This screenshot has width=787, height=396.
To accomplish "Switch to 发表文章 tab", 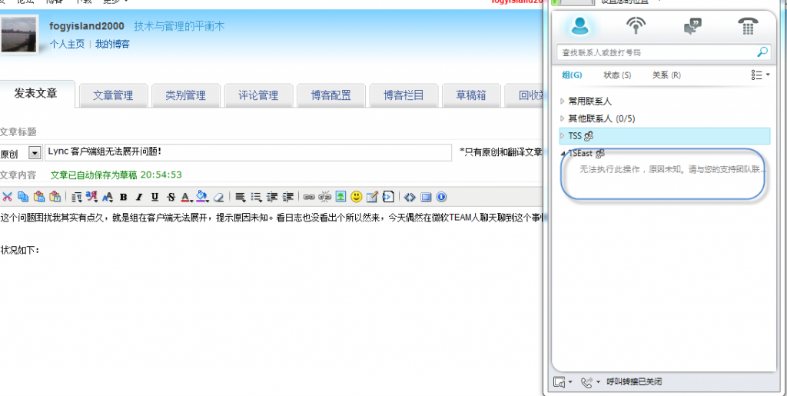I will 35,93.
